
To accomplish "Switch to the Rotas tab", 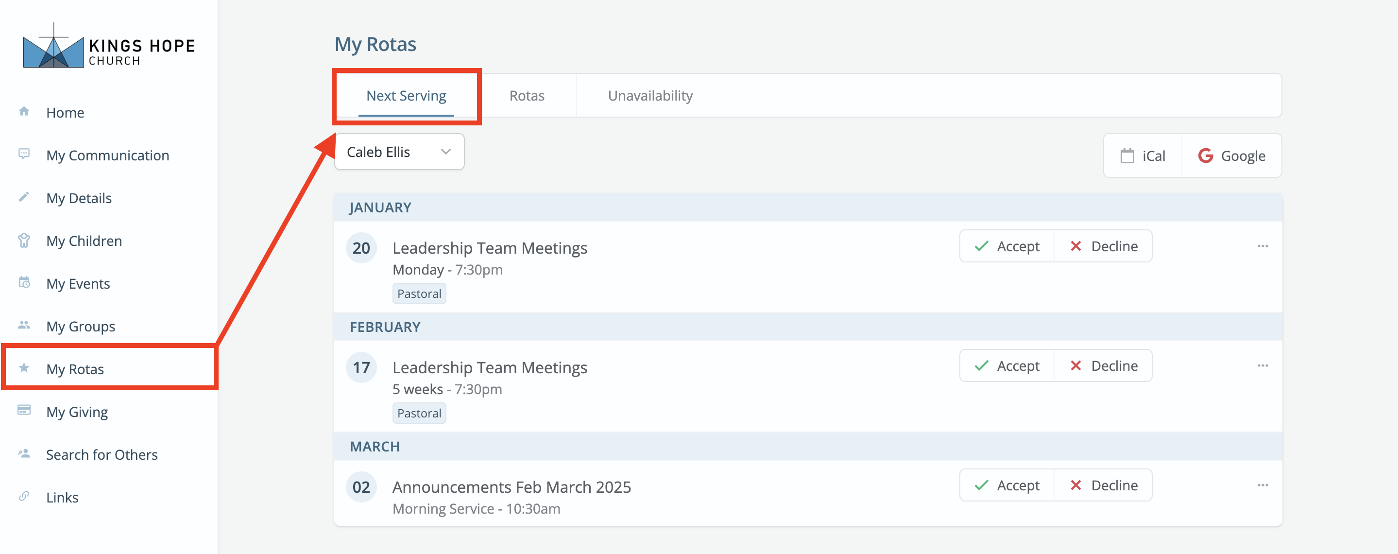I will pos(527,96).
